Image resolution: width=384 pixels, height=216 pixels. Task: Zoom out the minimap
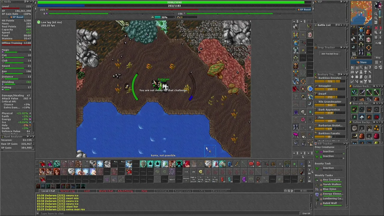click(x=376, y=14)
